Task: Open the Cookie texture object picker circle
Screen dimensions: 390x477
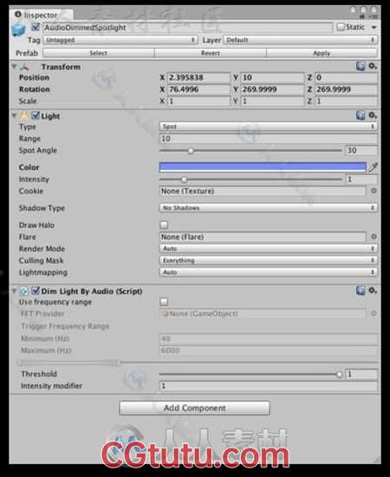Action: 374,191
